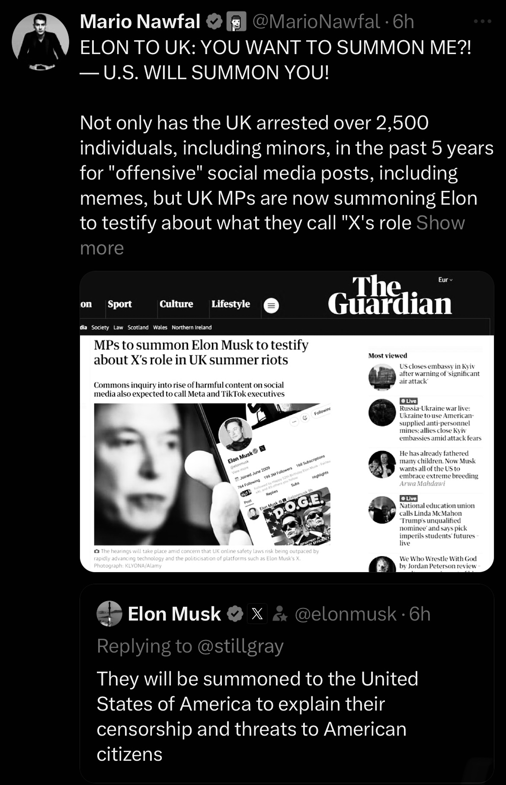This screenshot has width=506, height=785.
Task: Expand tweet text with Show more
Action: (440, 223)
